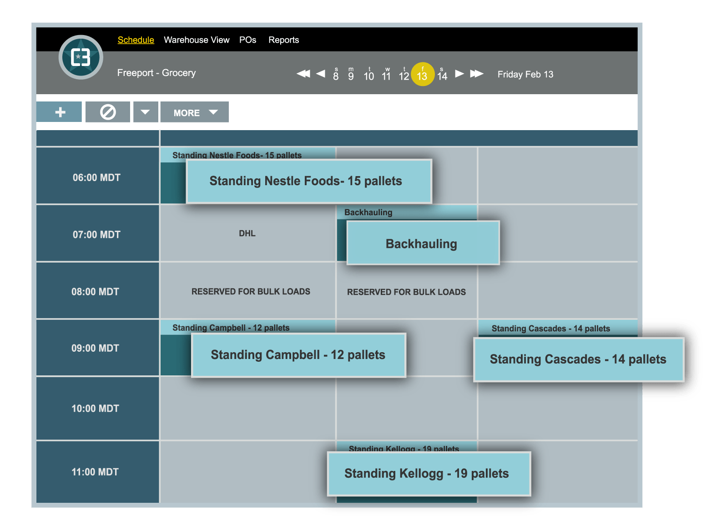Click the Freeport - Grocery site label
Screen dimensions: 711x526
pos(156,73)
